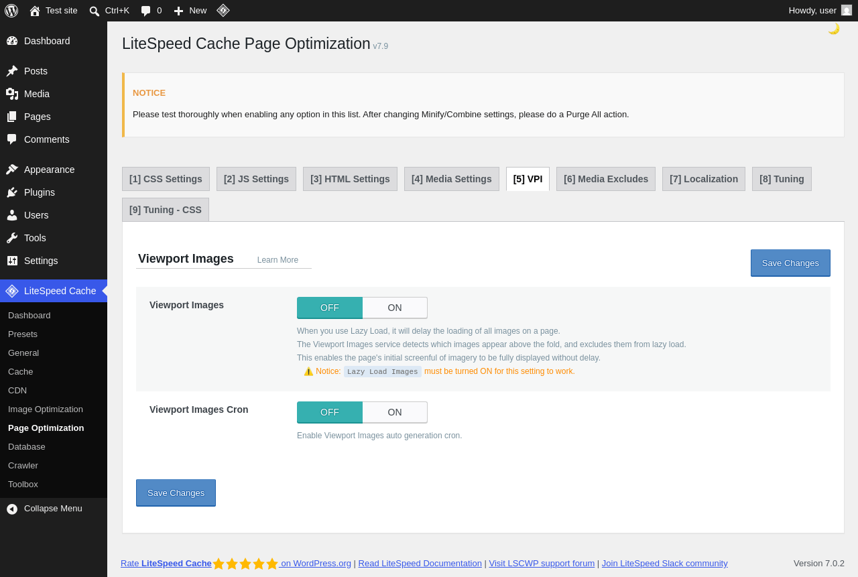Click Rate LiteSpeed Cache link

click(x=166, y=564)
